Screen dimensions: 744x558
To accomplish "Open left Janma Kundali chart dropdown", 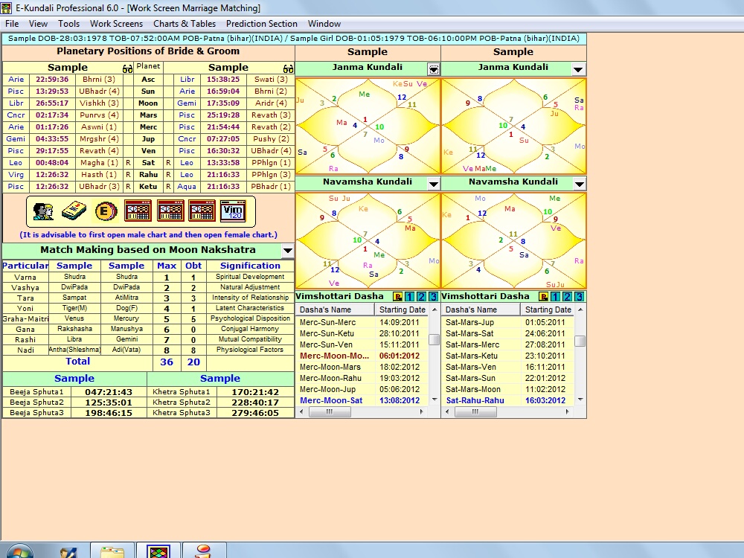I will pos(434,69).
